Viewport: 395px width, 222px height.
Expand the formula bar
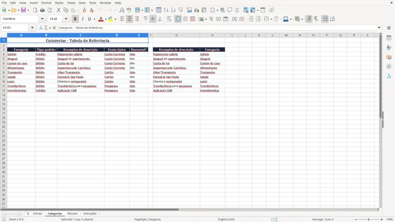pos(379,28)
